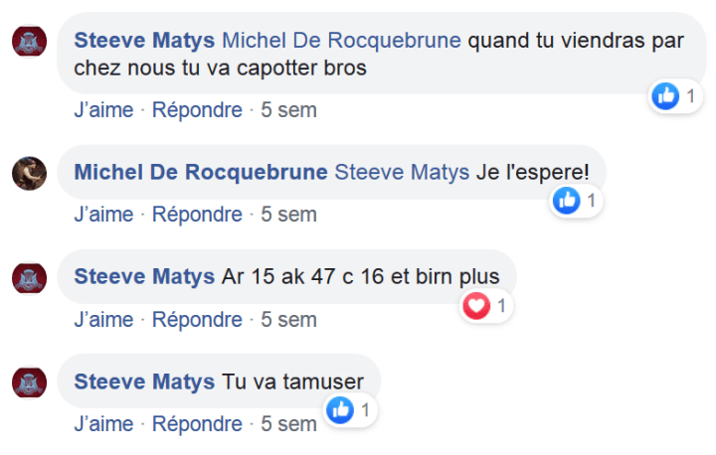
Task: Click '5 sem' timestamp under 'Tu va tamuser'
Action: [x=288, y=424]
